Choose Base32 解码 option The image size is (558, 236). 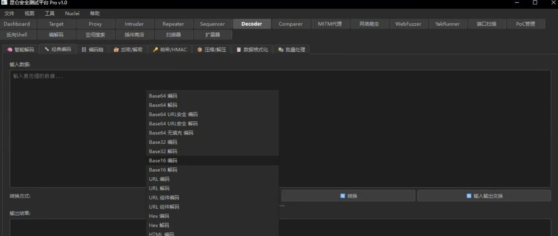pyautogui.click(x=212, y=151)
